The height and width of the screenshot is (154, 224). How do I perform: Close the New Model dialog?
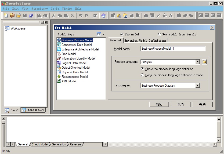(212, 28)
